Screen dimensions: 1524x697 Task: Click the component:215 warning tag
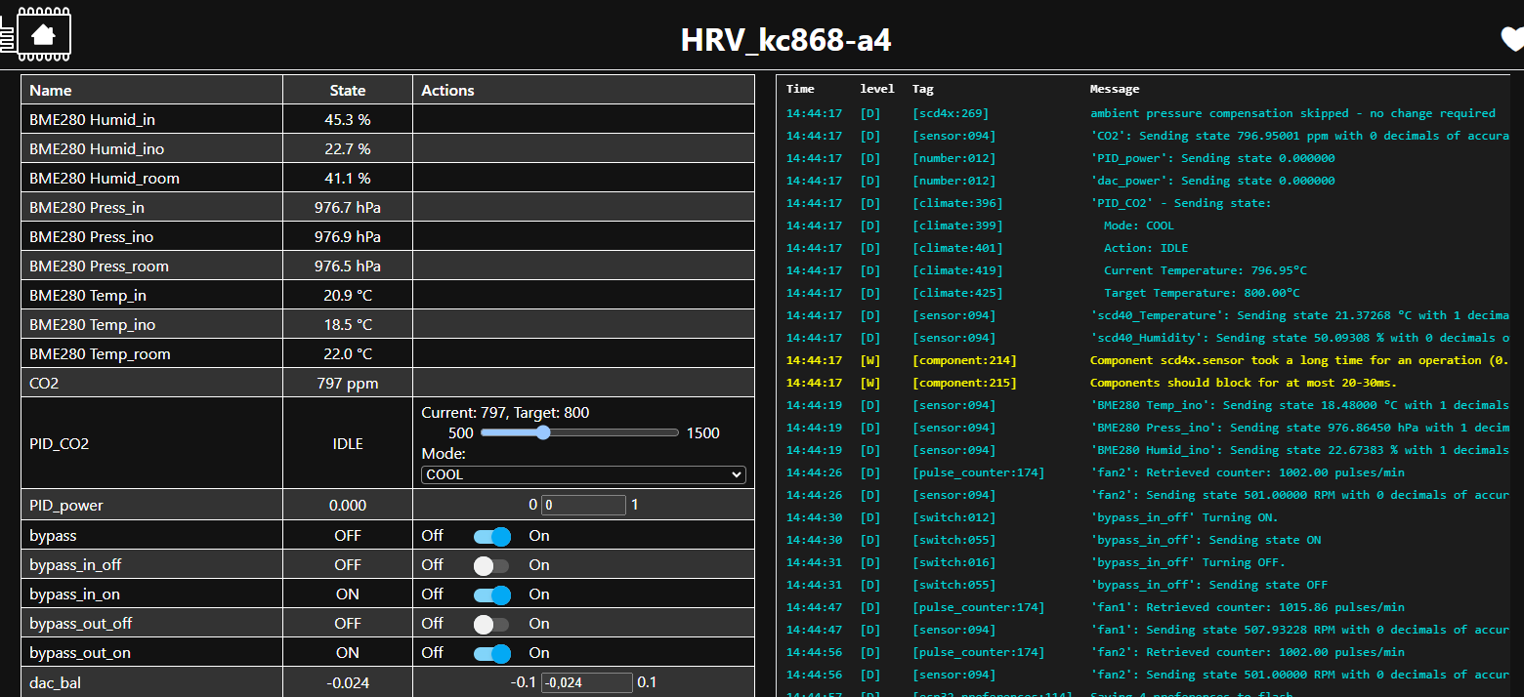tap(964, 383)
